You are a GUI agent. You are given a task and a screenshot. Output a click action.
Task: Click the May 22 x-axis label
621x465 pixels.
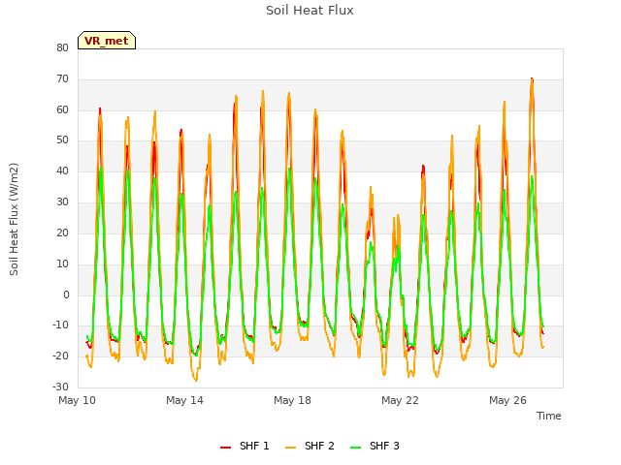(400, 400)
